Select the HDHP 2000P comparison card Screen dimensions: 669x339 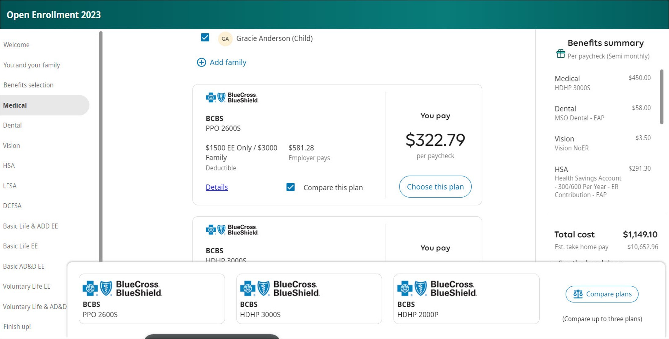[x=466, y=299]
